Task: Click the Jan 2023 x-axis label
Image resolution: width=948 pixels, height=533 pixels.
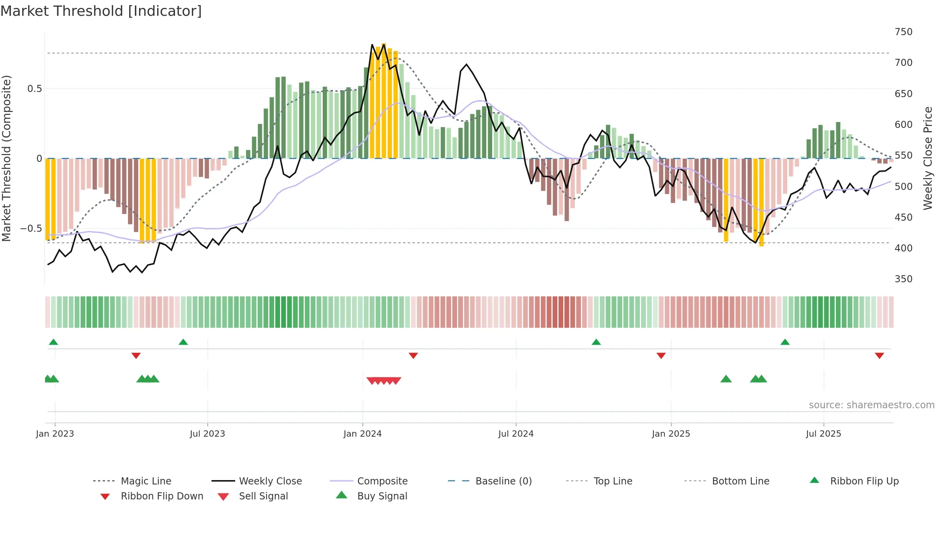Action: 55,434
